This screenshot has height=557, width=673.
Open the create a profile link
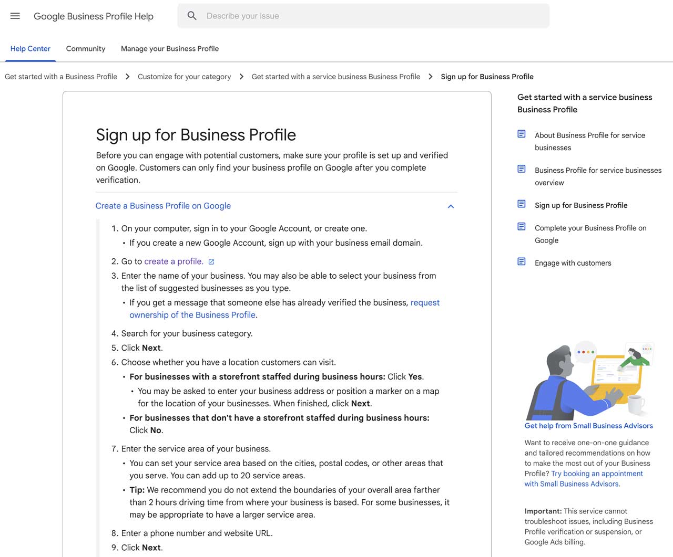coord(173,261)
